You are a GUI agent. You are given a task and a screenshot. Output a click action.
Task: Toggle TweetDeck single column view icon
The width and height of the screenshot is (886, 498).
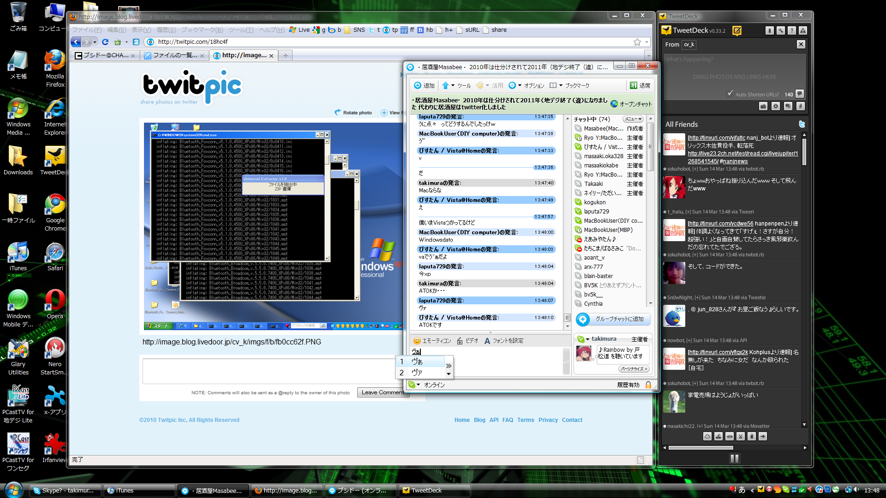tap(770, 30)
